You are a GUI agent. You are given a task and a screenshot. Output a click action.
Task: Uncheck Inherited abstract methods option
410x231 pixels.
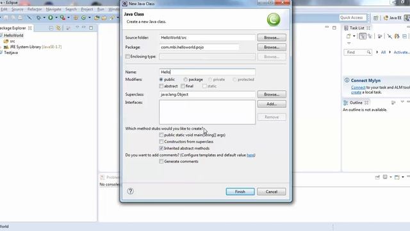click(161, 148)
